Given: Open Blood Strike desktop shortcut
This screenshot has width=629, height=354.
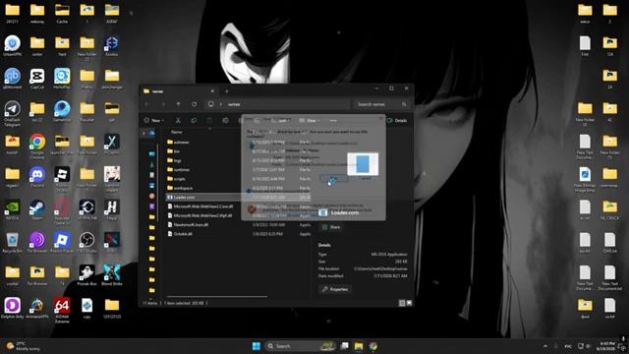Looking at the screenshot, I should [112, 275].
